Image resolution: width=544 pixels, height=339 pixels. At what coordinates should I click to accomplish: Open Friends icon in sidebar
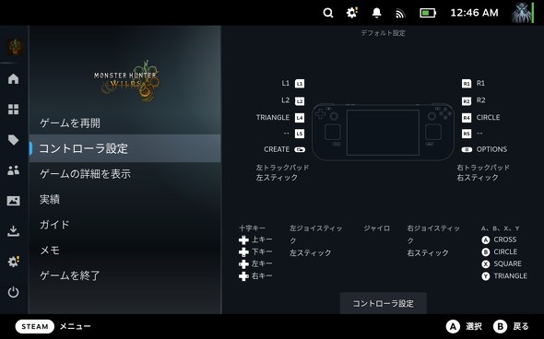[14, 170]
